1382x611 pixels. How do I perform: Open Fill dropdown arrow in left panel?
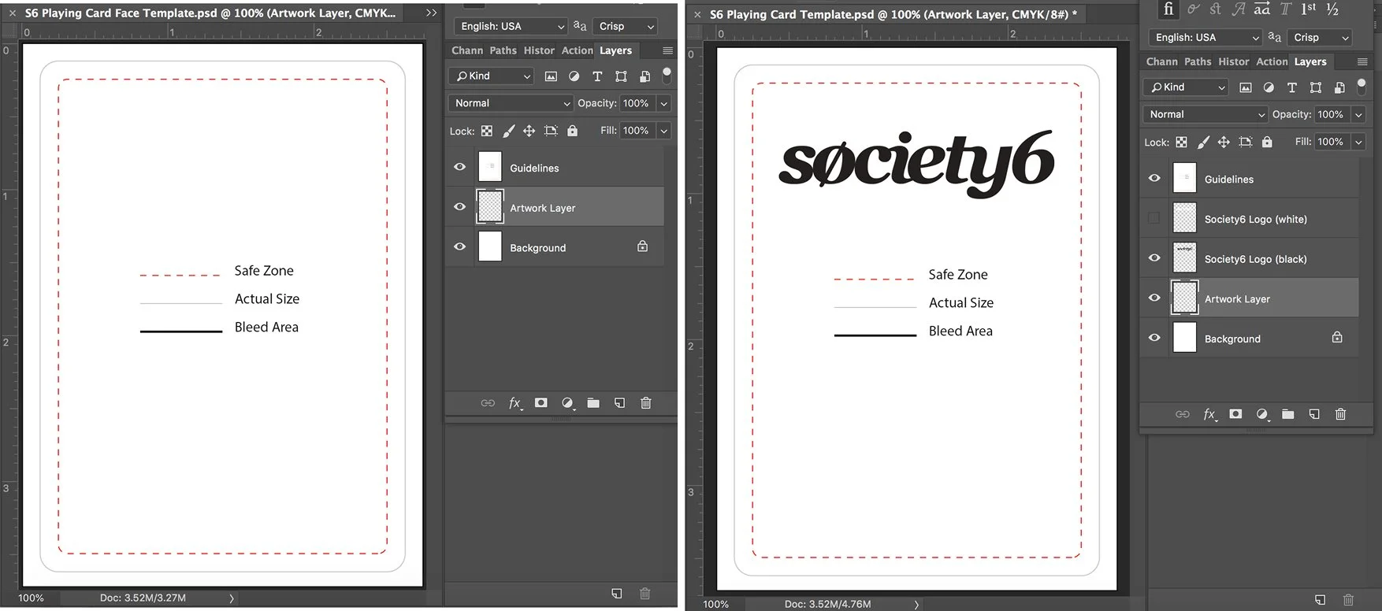pos(663,131)
